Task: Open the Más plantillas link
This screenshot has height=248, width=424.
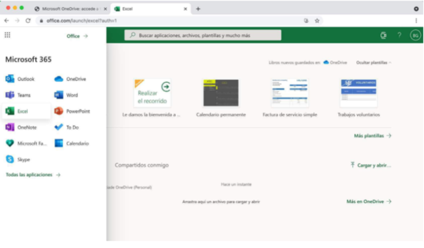Action: 372,136
